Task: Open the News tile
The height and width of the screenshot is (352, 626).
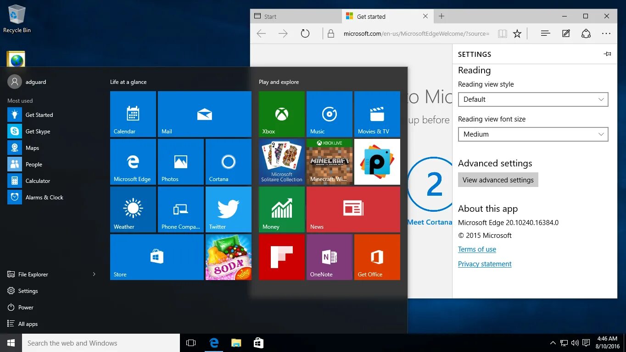Action: (x=353, y=209)
